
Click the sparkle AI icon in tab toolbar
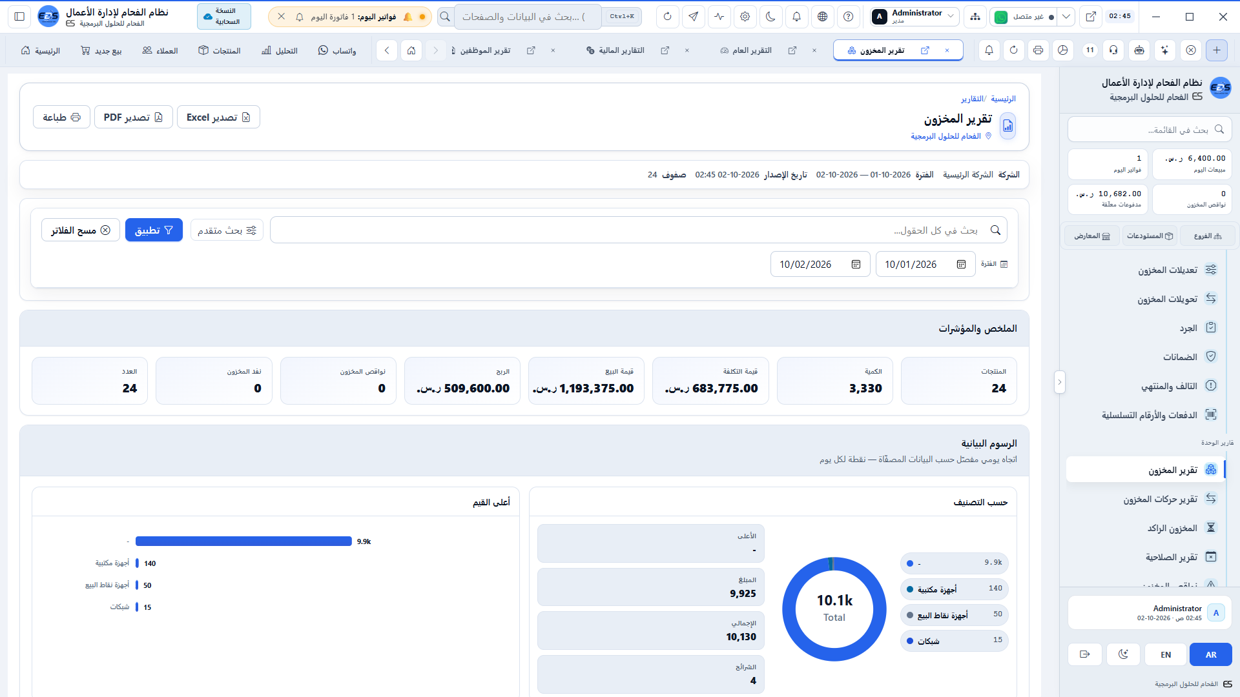coord(1164,50)
